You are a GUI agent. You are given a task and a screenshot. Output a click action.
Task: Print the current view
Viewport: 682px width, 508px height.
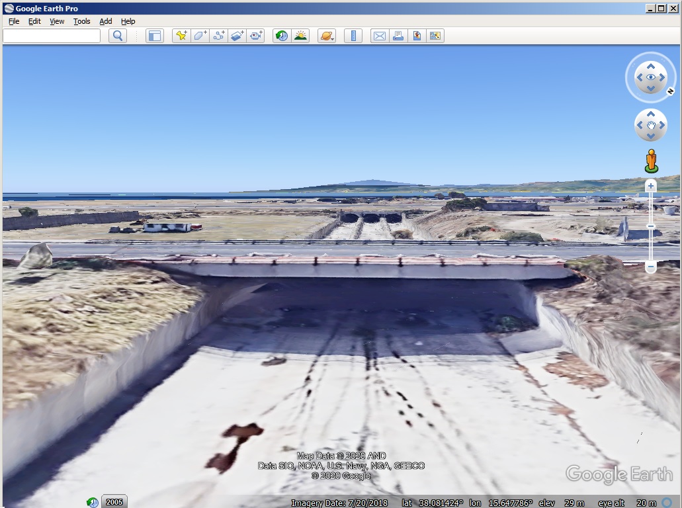coord(398,36)
